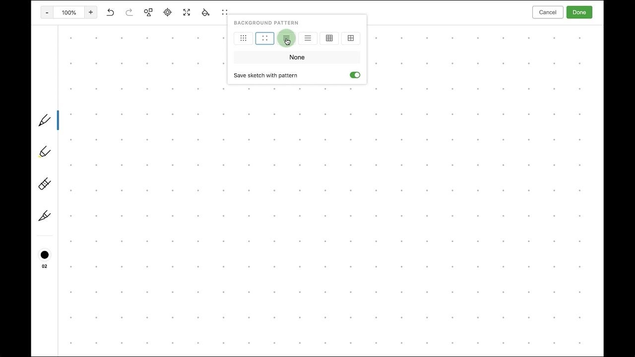Choose the sparse dot grid pattern
This screenshot has width=635, height=357.
coord(265,38)
